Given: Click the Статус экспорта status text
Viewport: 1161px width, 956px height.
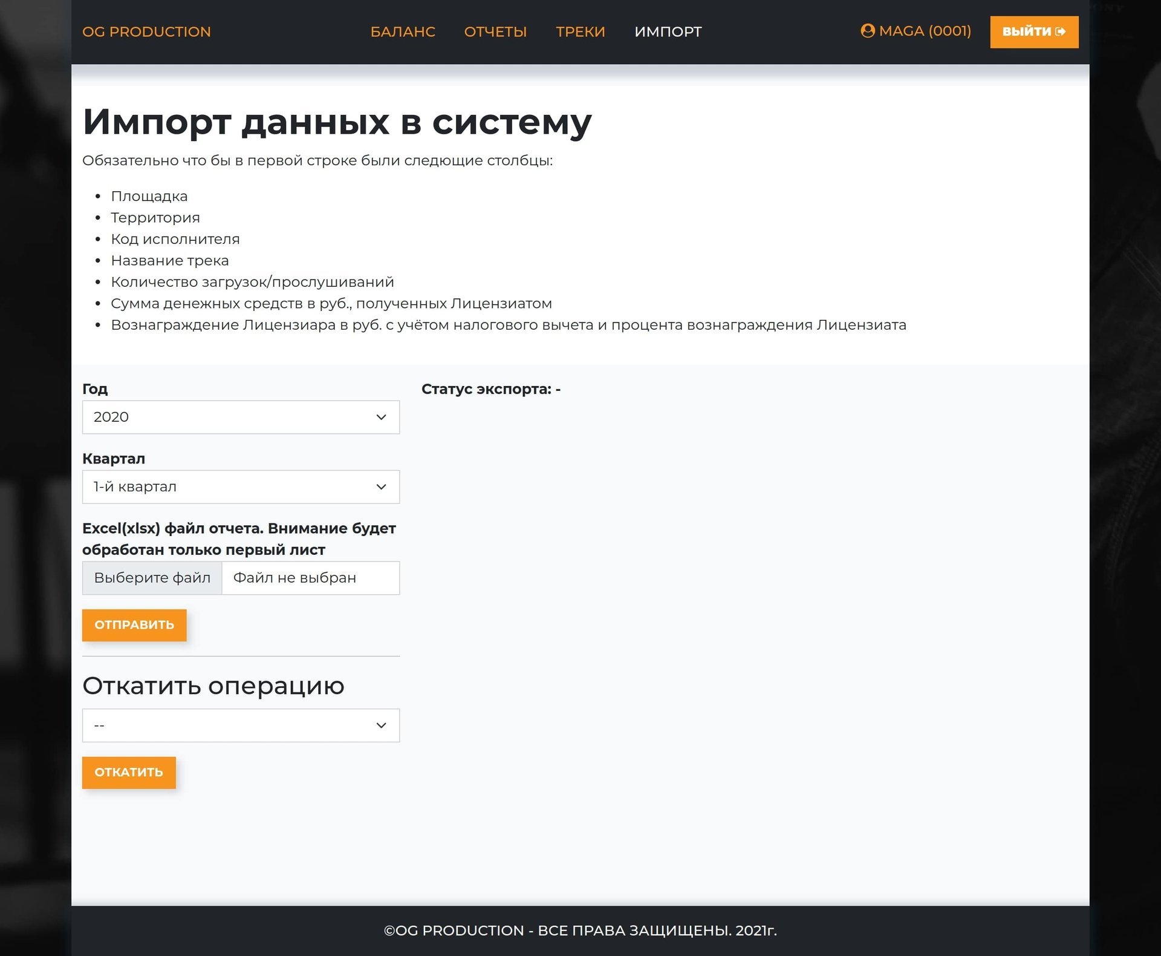Looking at the screenshot, I should click(491, 389).
